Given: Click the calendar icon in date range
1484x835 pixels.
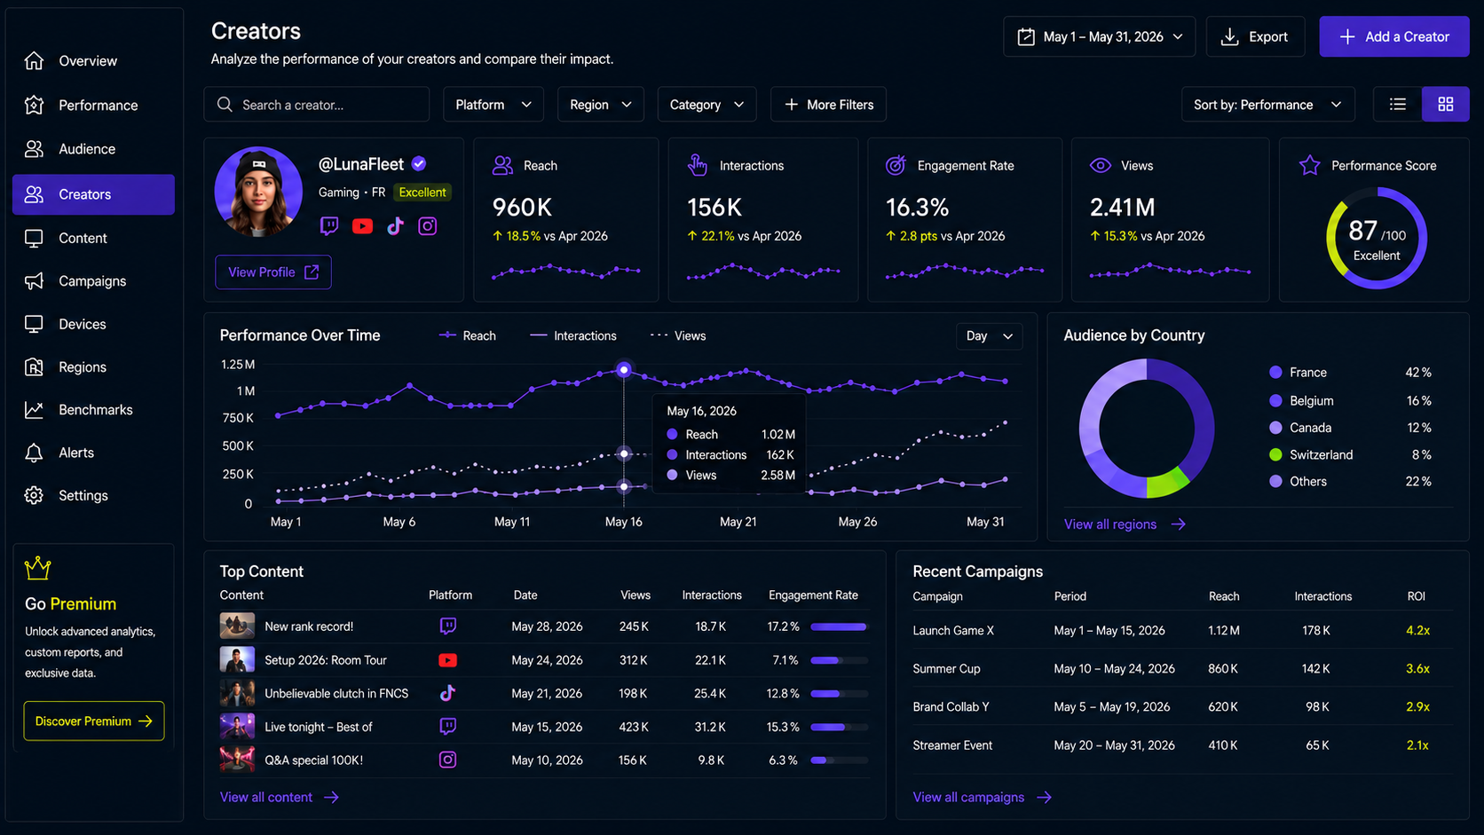Looking at the screenshot, I should (x=1026, y=36).
